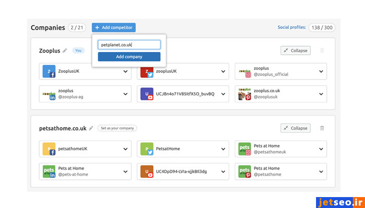Delete the petsathome.co.uk company trash icon
365x208 pixels.
click(x=322, y=128)
